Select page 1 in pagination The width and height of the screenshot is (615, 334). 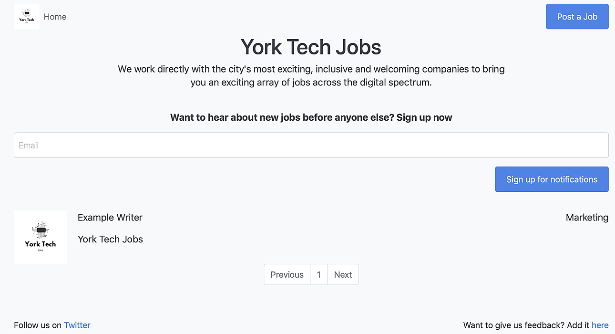click(318, 275)
